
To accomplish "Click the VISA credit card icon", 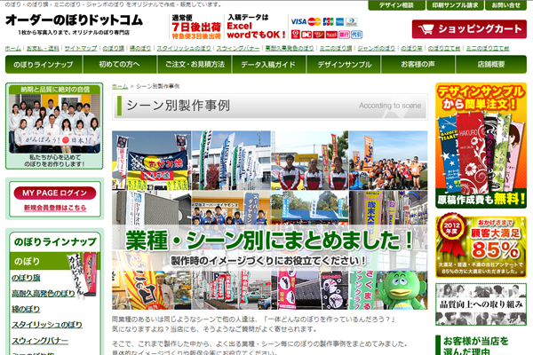I will click(298, 20).
